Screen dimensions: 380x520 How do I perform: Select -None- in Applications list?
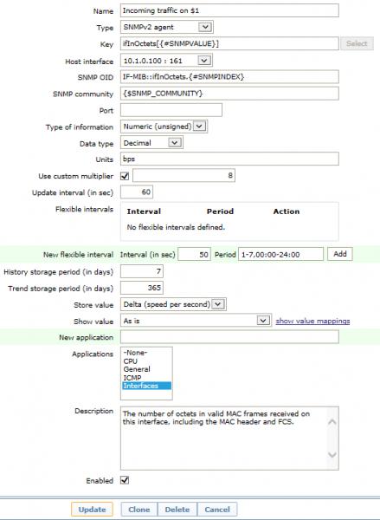[x=146, y=353]
